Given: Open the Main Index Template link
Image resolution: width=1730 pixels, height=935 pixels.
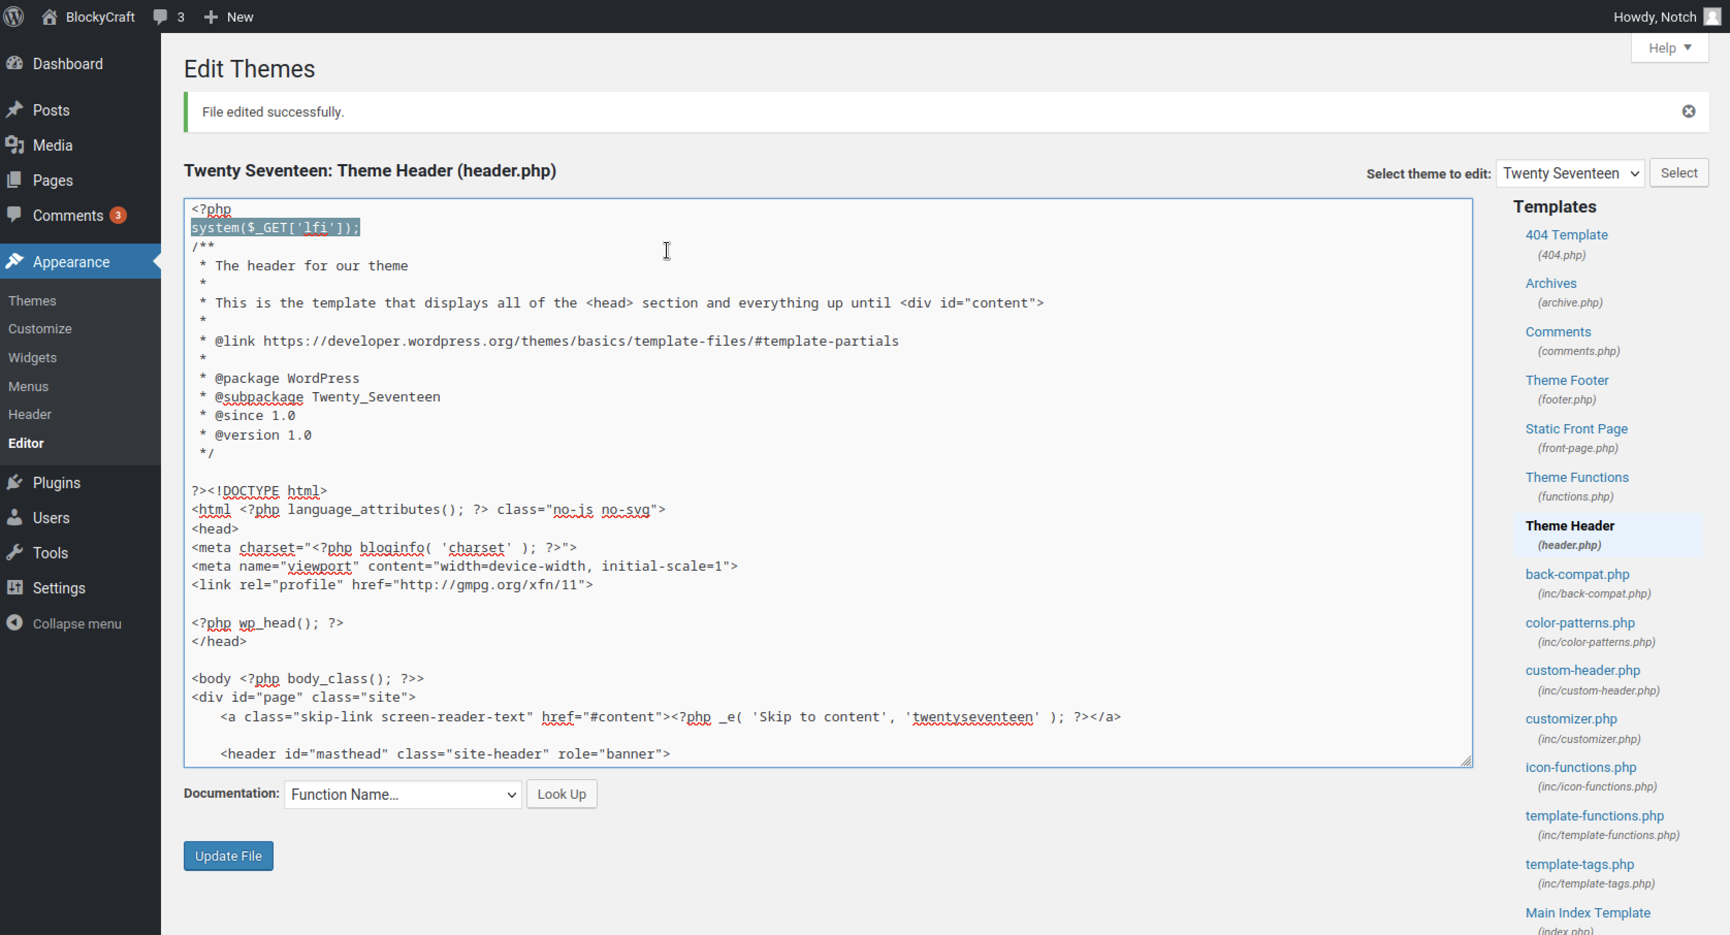Looking at the screenshot, I should (x=1588, y=913).
